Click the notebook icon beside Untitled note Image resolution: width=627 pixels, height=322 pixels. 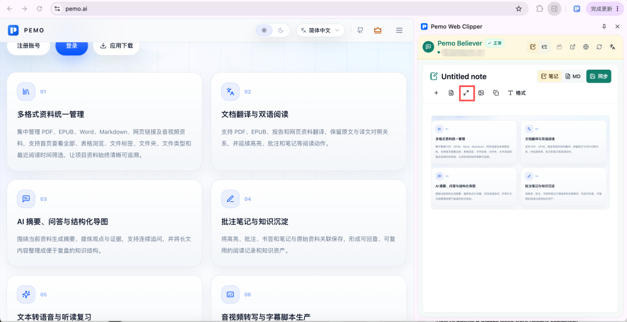click(434, 77)
